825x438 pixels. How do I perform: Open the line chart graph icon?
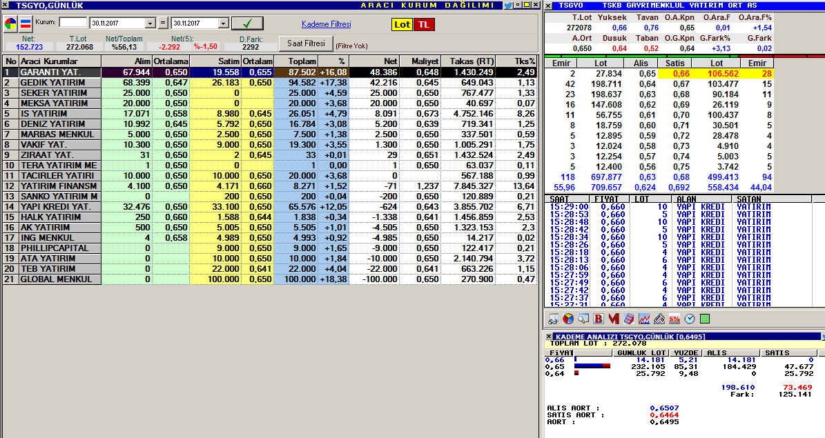[x=644, y=319]
